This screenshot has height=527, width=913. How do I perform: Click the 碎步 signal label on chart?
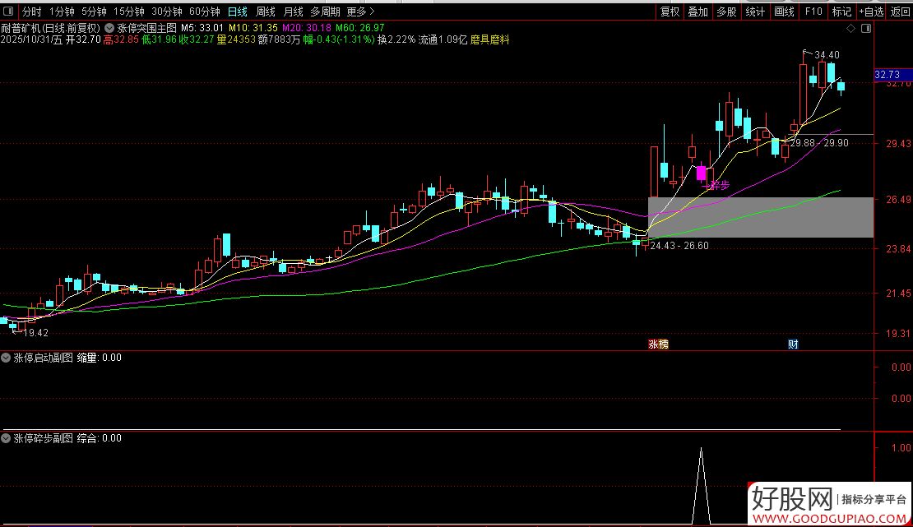(x=720, y=185)
